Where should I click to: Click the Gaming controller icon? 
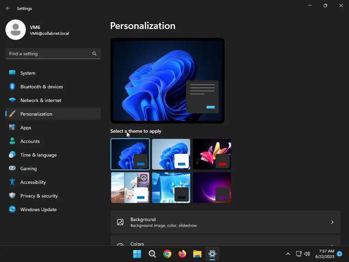(12, 168)
